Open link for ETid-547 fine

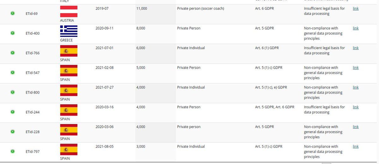coord(356,68)
